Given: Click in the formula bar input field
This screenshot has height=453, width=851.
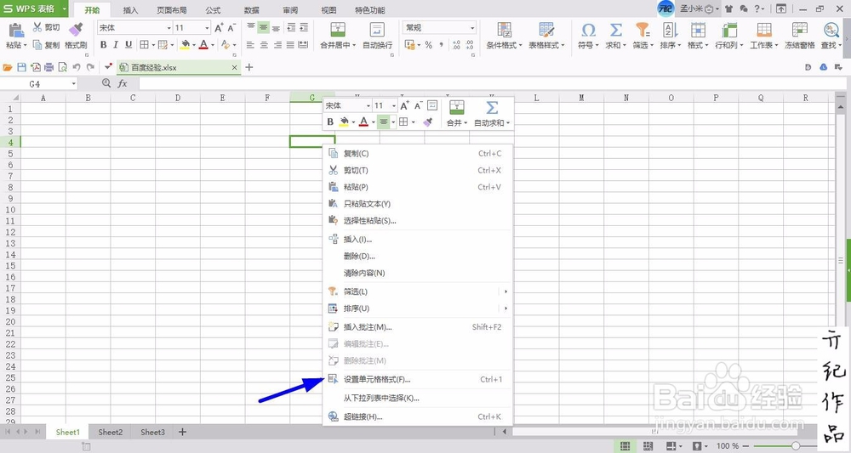Looking at the screenshot, I should tap(491, 83).
